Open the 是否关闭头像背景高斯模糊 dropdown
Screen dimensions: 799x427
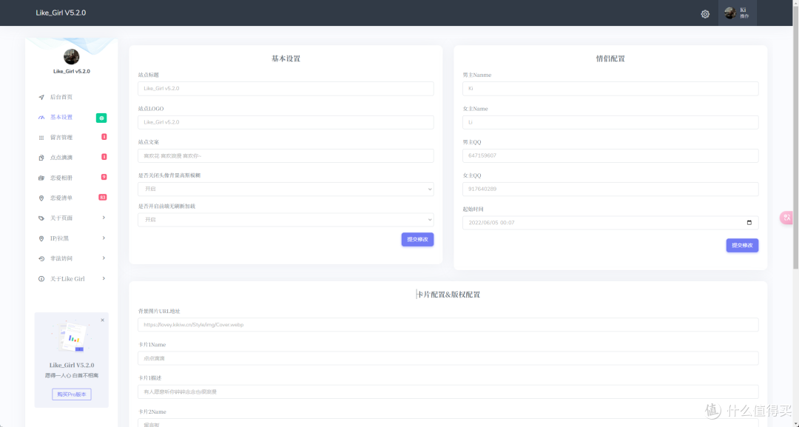[x=286, y=189]
